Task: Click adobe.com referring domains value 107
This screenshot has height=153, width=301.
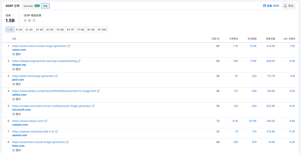Action: click(x=236, y=91)
